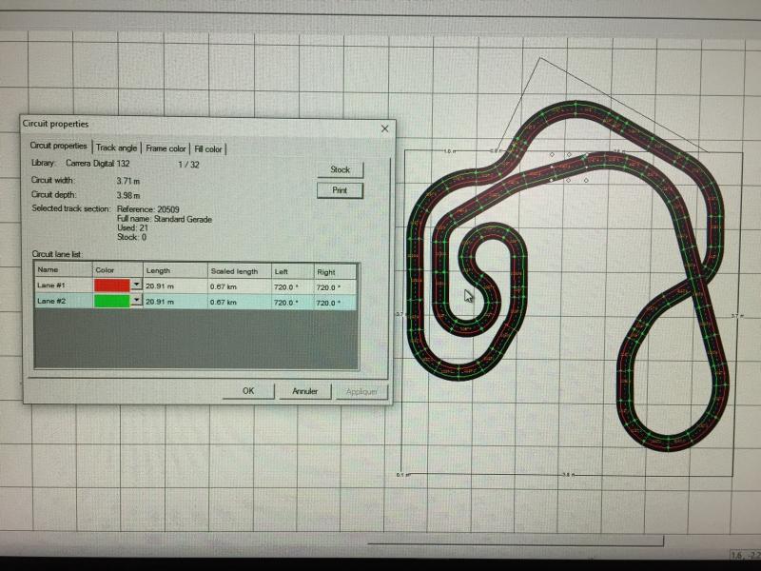Click the Appliquer button

click(x=361, y=391)
